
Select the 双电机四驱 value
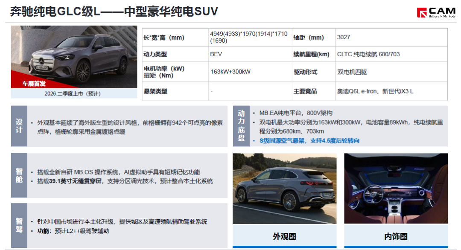click(352, 72)
